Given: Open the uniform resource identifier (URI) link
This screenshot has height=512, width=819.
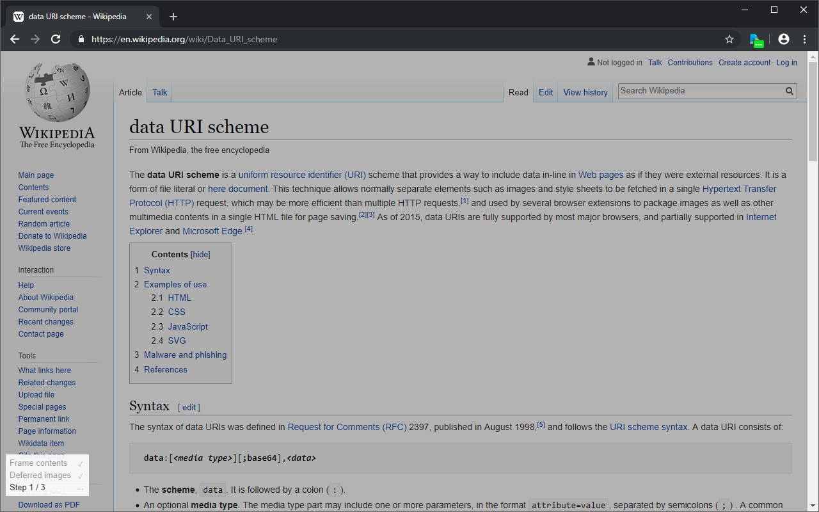Looking at the screenshot, I should click(x=302, y=175).
